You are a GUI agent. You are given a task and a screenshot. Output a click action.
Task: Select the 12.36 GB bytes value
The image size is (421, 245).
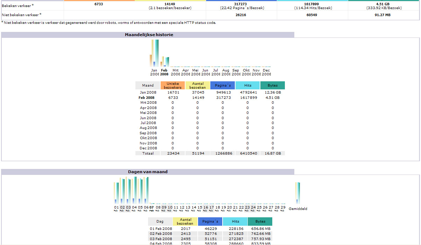(273, 93)
